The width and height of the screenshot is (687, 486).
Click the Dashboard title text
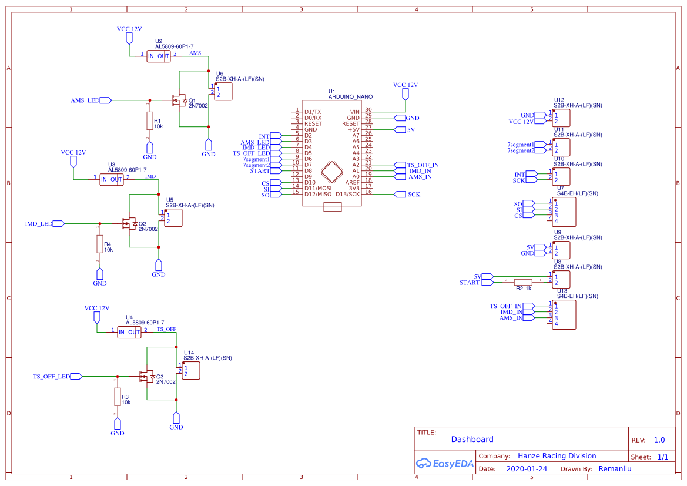point(472,439)
